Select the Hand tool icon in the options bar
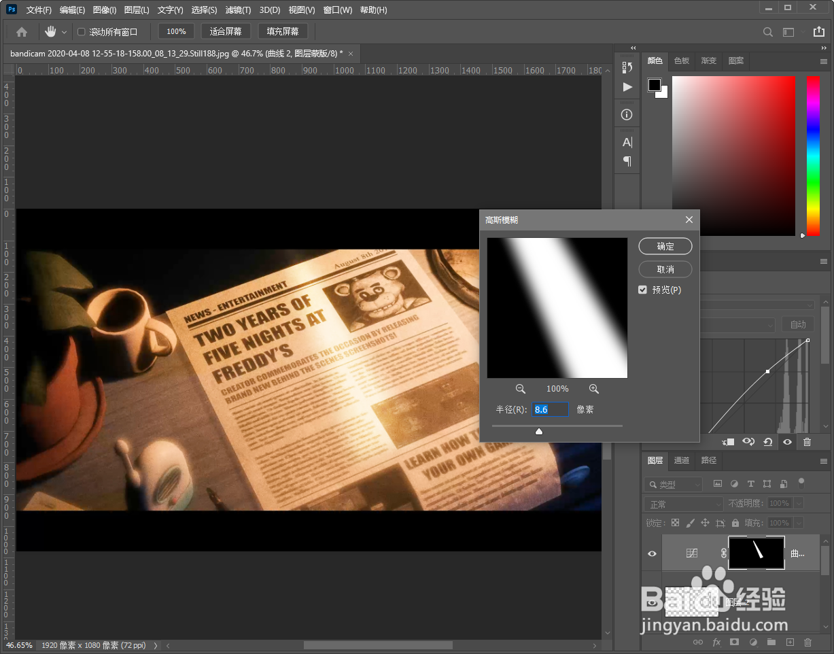Viewport: 834px width, 654px height. coord(50,31)
